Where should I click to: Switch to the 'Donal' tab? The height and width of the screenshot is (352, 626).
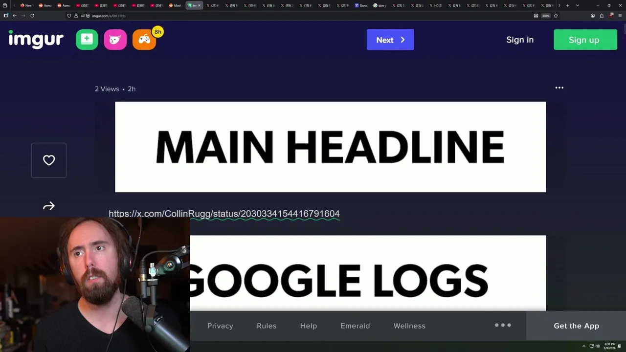click(x=361, y=5)
